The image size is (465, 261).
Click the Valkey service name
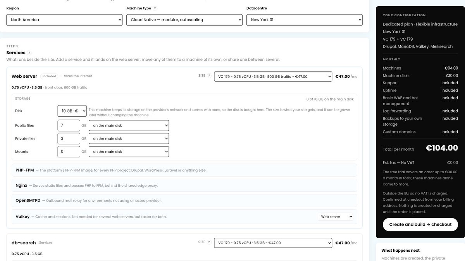click(22, 217)
